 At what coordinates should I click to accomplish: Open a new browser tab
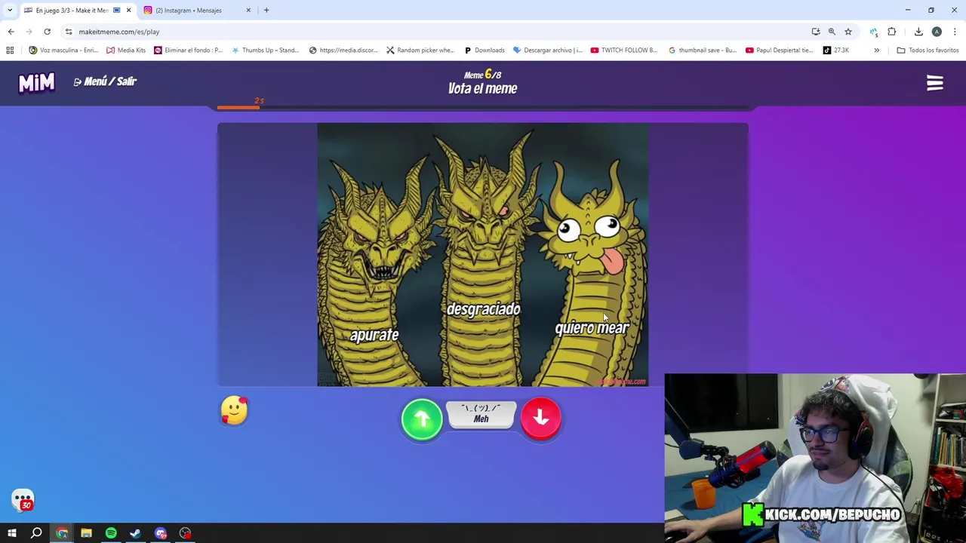pos(266,11)
